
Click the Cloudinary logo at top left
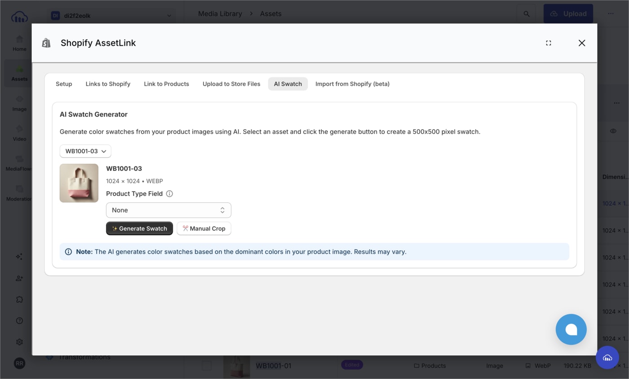pos(19,17)
